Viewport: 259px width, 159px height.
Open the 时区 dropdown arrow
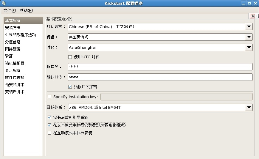249,48
